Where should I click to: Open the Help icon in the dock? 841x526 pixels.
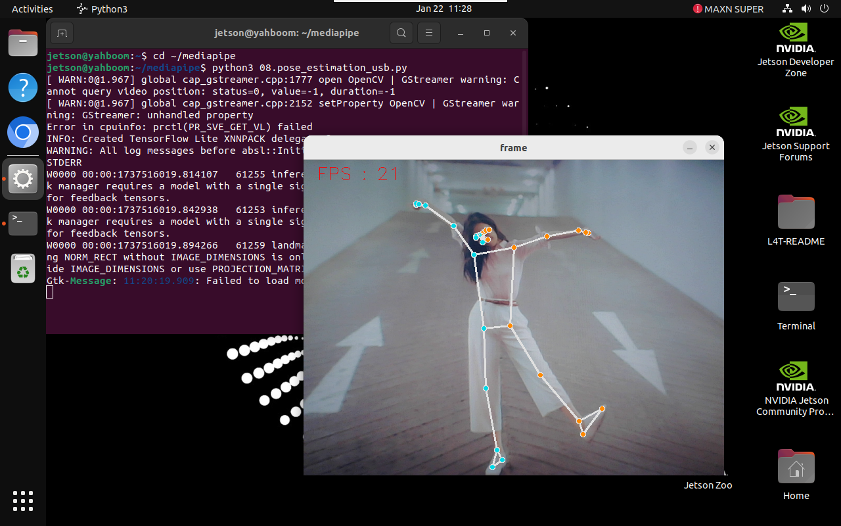pos(23,87)
